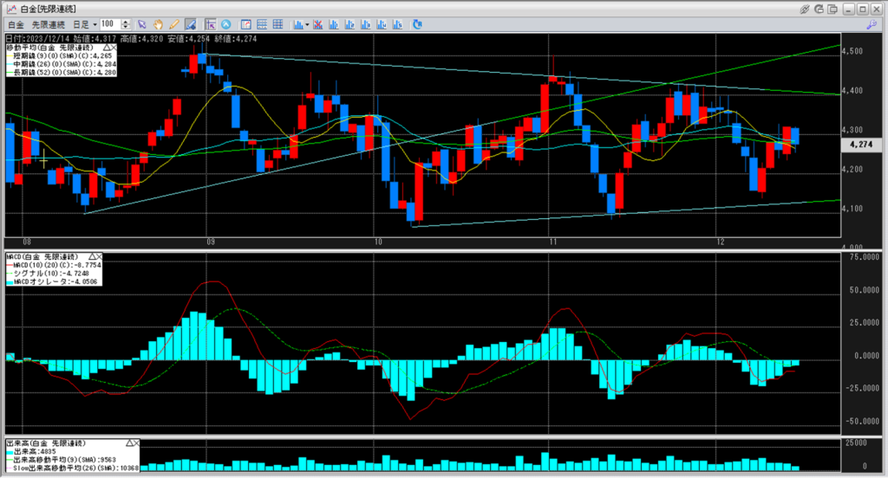888x478 pixels.
Task: Click the reset/reload R icon
Action: click(417, 24)
